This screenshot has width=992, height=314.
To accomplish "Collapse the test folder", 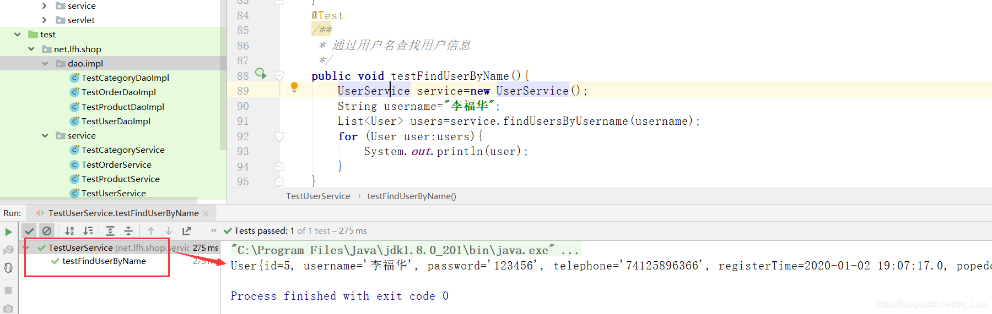I will [x=17, y=34].
